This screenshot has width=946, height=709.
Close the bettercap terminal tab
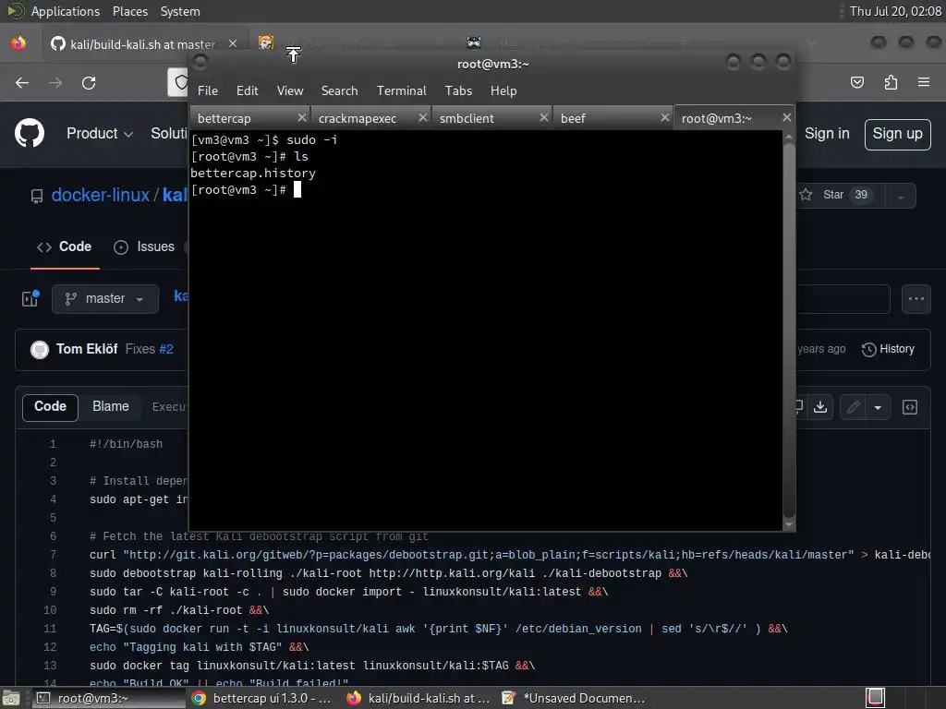[x=302, y=117]
